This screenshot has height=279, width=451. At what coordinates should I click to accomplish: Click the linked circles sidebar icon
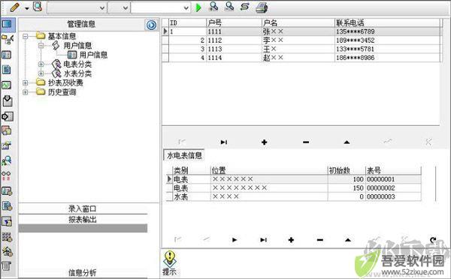pyautogui.click(x=6, y=175)
